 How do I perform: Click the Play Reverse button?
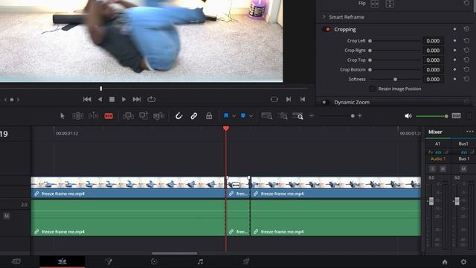[100, 99]
